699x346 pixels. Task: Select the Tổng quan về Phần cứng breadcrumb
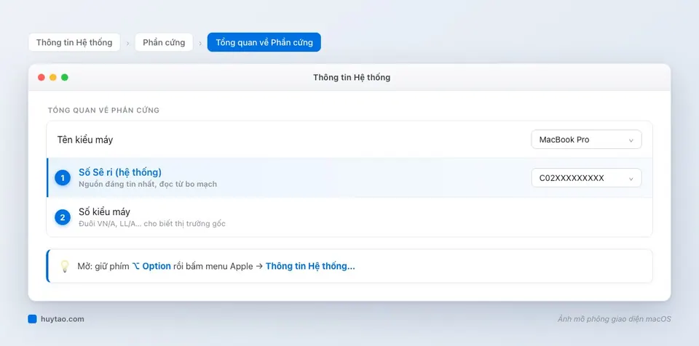point(264,42)
